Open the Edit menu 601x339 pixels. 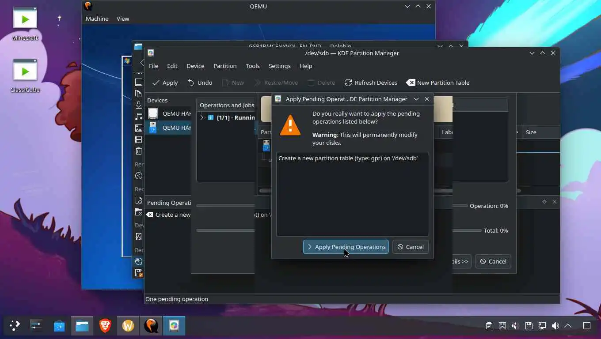point(172,66)
